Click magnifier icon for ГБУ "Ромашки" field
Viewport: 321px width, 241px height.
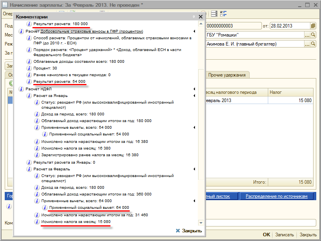coord(313,35)
